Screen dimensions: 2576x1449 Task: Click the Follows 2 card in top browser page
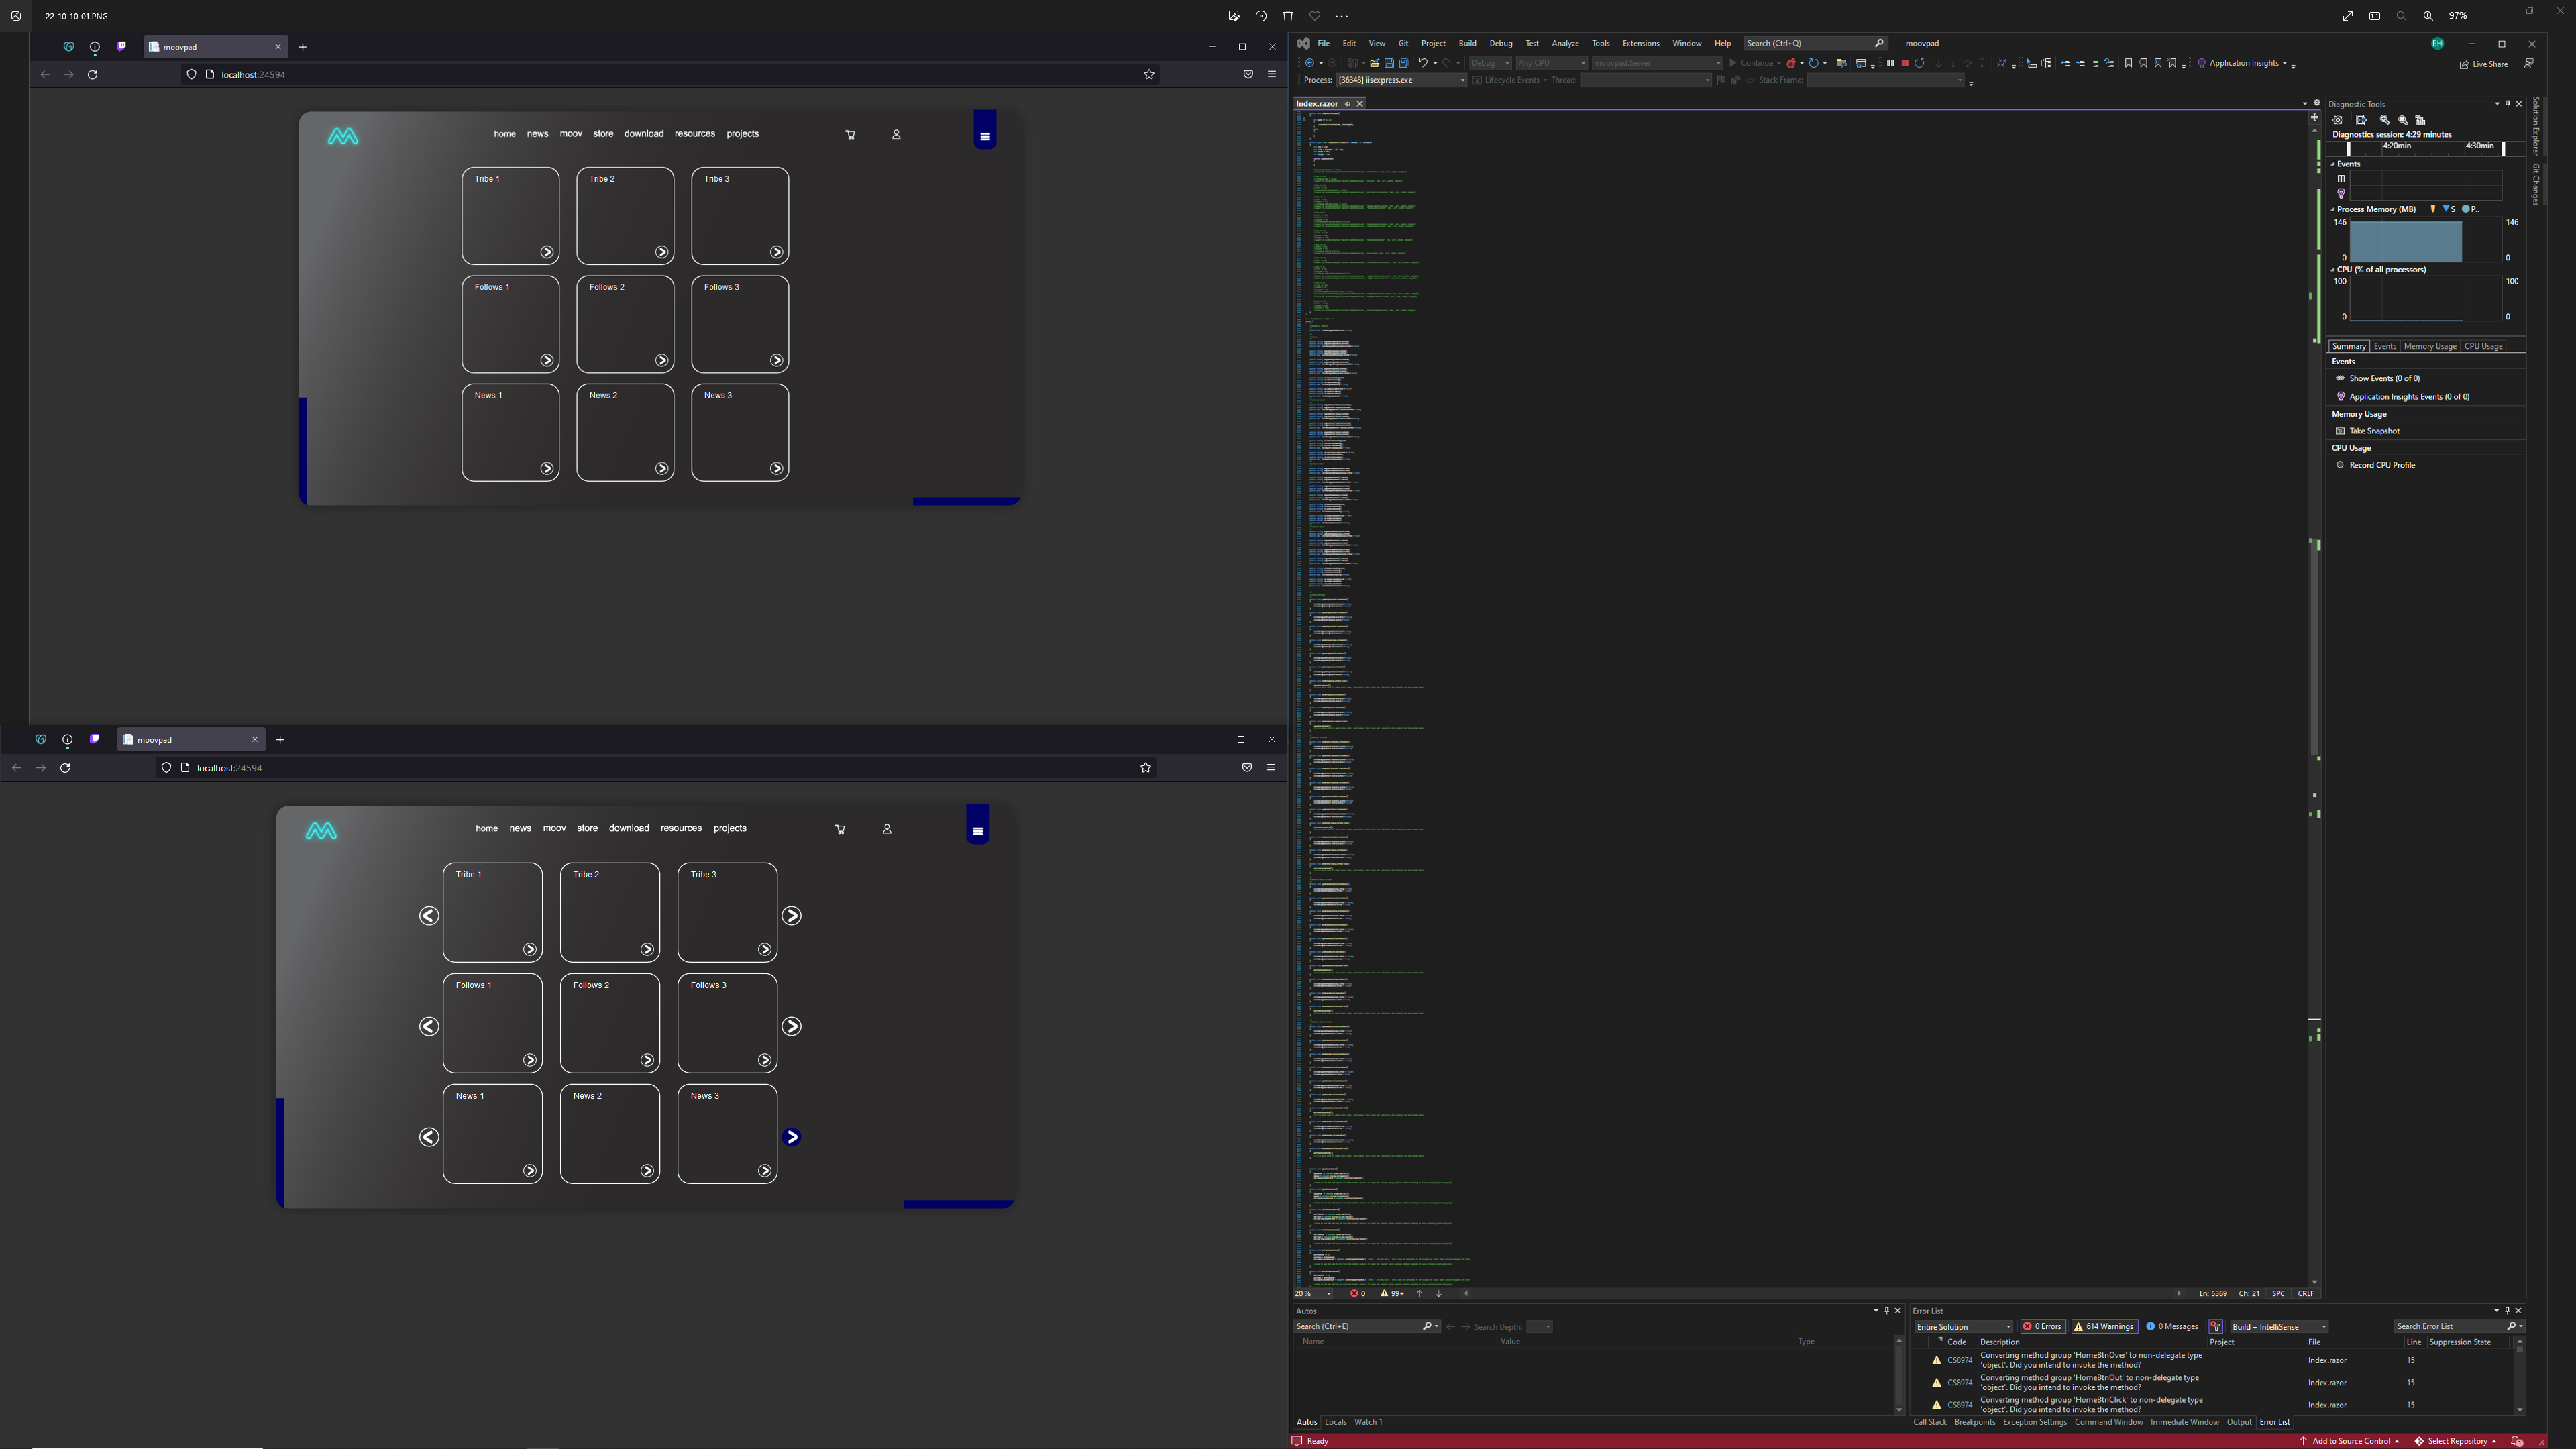coord(625,324)
